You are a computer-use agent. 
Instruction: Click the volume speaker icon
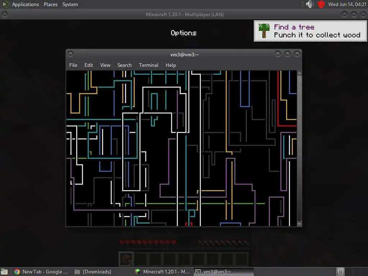click(x=309, y=4)
